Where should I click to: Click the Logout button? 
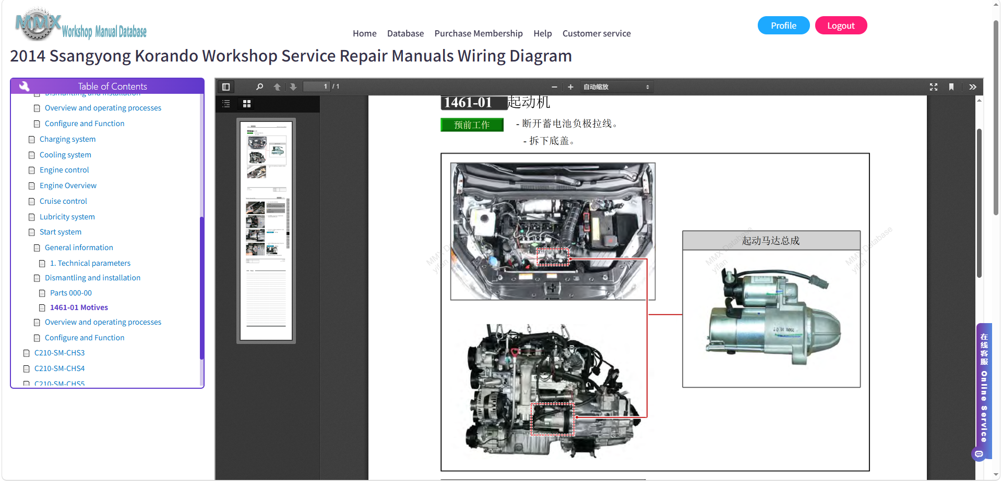point(841,26)
